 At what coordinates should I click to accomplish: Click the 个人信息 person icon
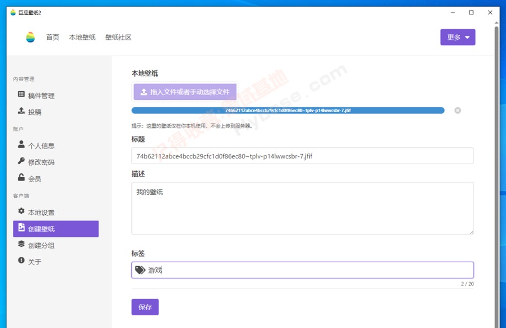tap(22, 144)
